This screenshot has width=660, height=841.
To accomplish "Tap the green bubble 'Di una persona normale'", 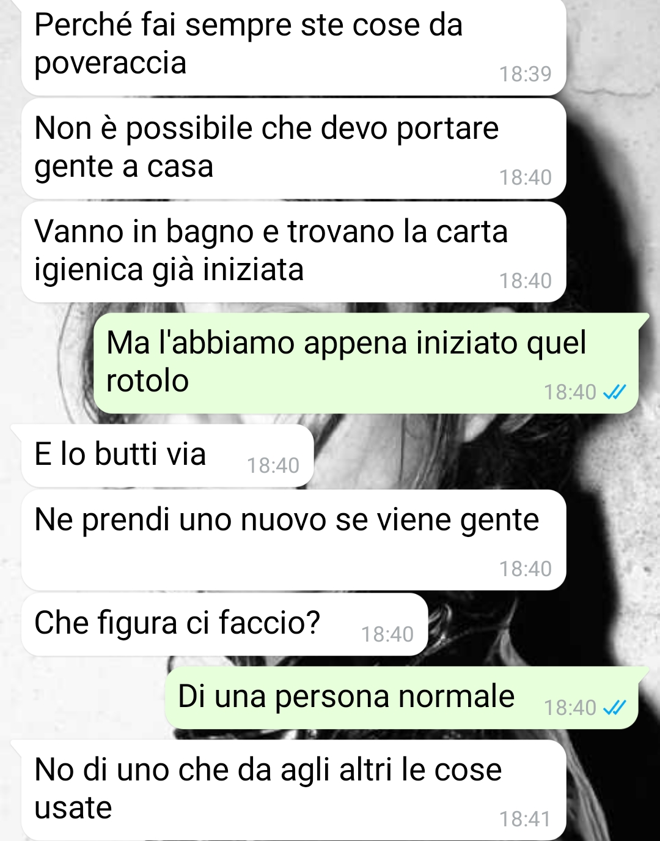I will point(407,698).
